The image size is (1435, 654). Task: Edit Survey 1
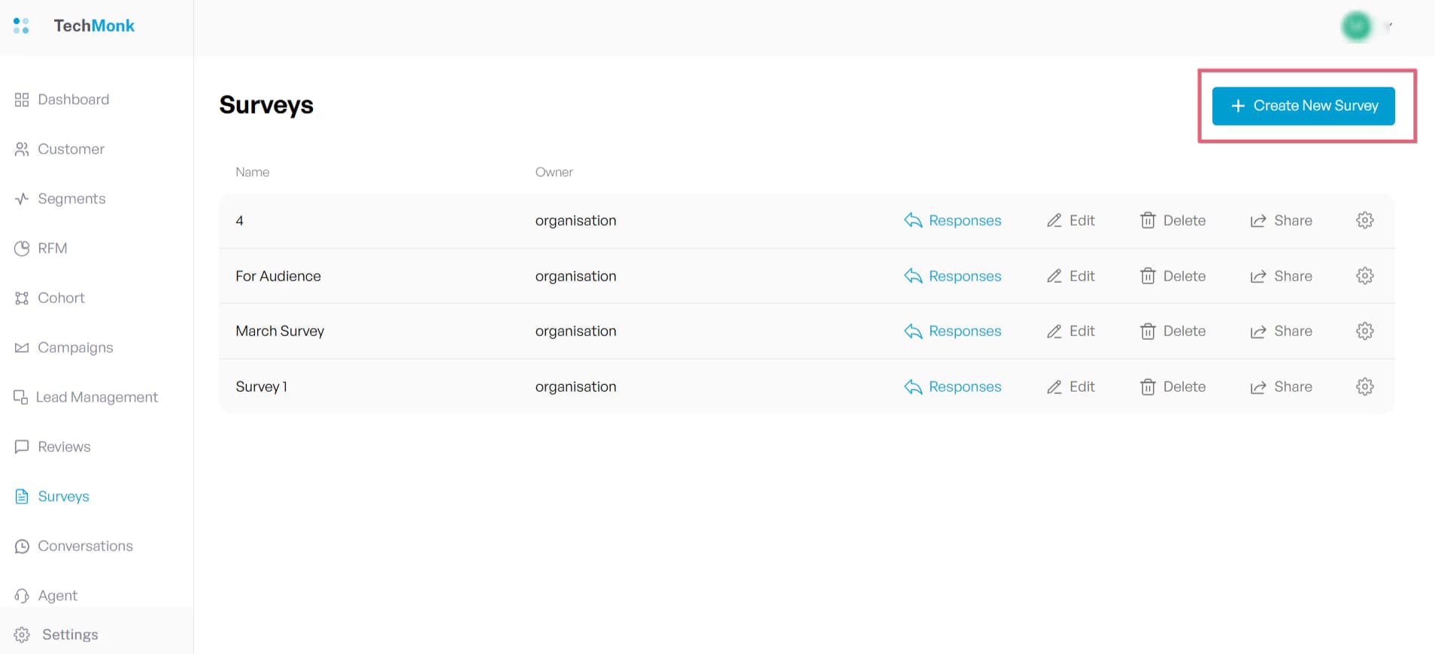[1071, 386]
